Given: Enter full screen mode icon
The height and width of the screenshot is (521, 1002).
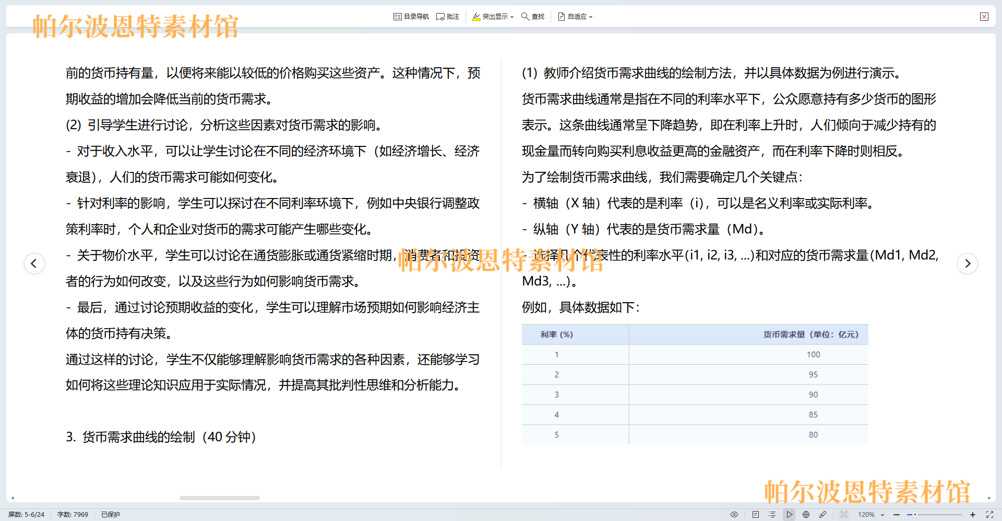Looking at the screenshot, I should [989, 514].
